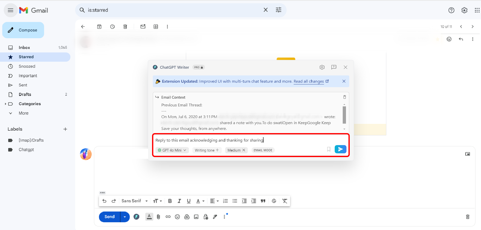Viewport: 481px width, 230px height.
Task: Open the Important folder
Action: pyautogui.click(x=35, y=76)
